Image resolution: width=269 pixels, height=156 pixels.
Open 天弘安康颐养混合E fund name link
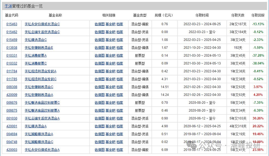click(39, 48)
